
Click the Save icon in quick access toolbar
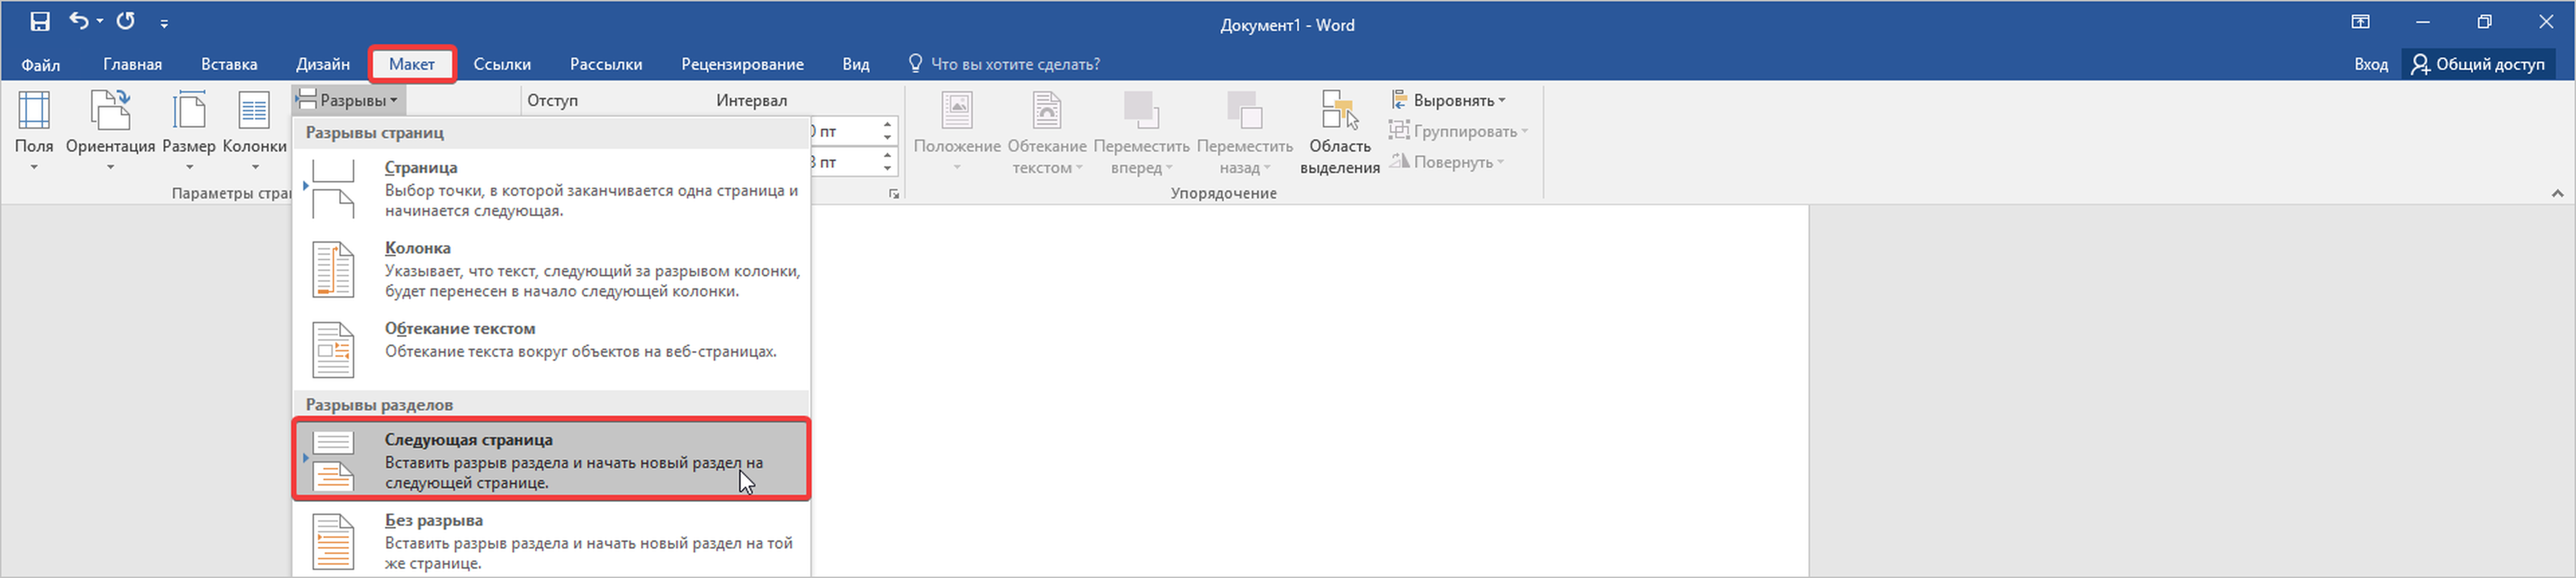(40, 22)
